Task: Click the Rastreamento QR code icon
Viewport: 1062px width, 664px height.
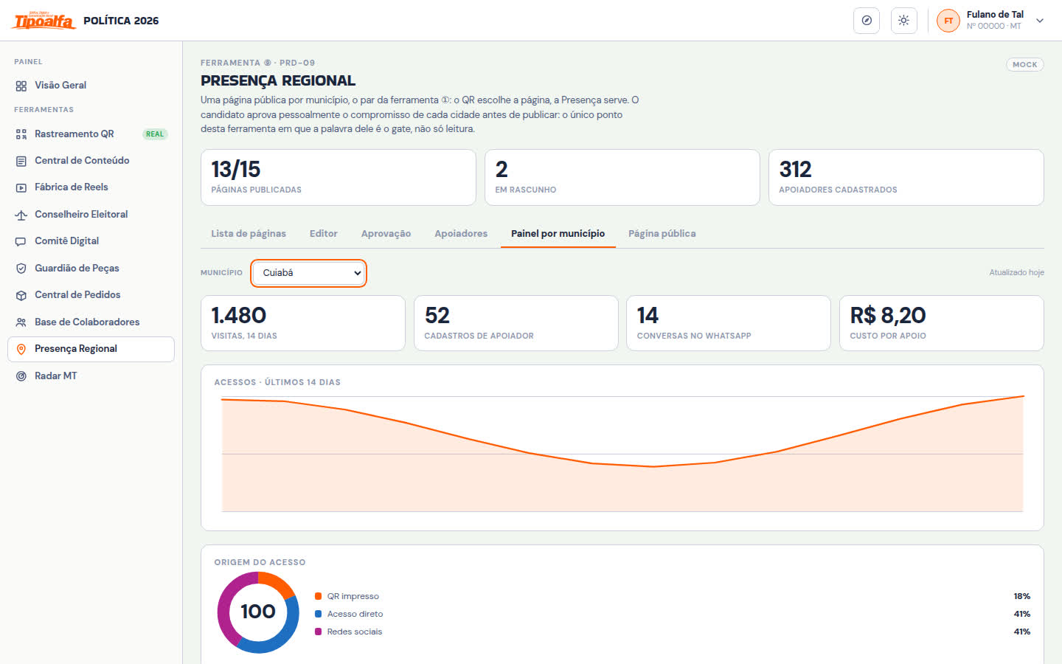Action: click(x=21, y=134)
